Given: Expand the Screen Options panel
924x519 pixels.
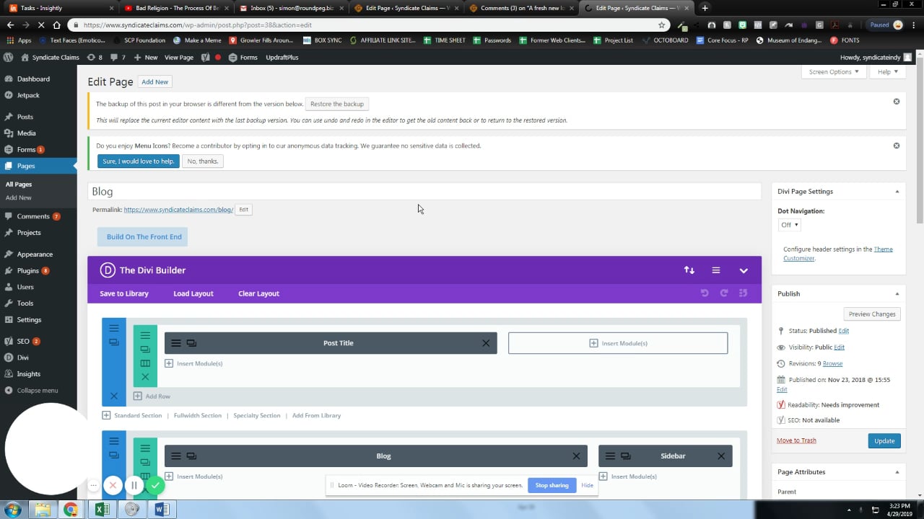Looking at the screenshot, I should pyautogui.click(x=834, y=72).
